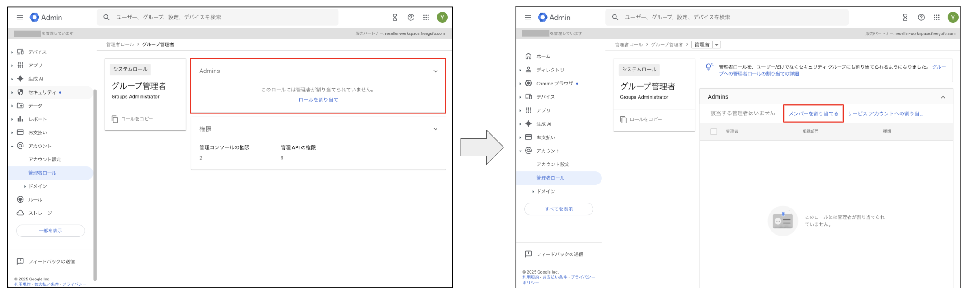Click the ロールを割り当て link
The width and height of the screenshot is (968, 293).
coord(318,100)
